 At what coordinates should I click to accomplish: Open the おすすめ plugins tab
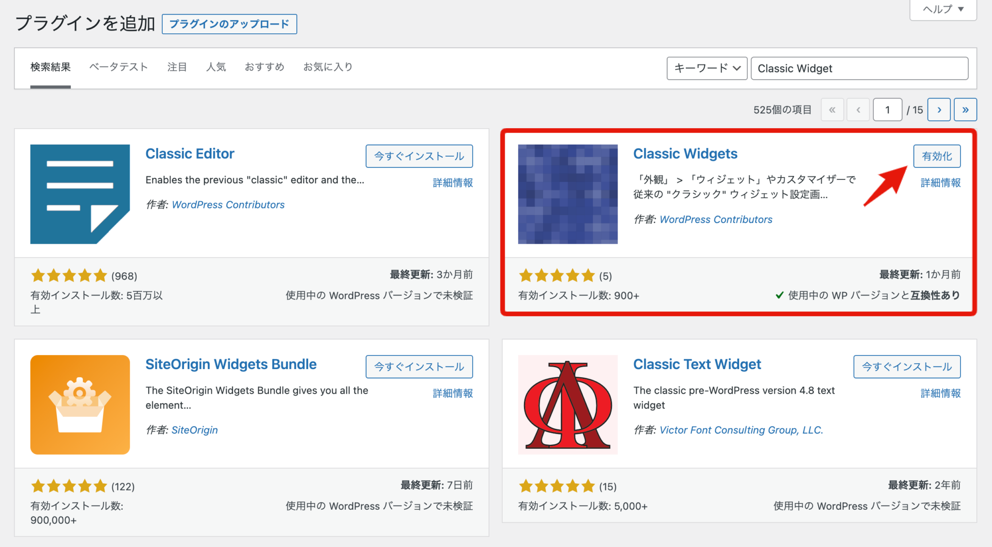pyautogui.click(x=264, y=67)
